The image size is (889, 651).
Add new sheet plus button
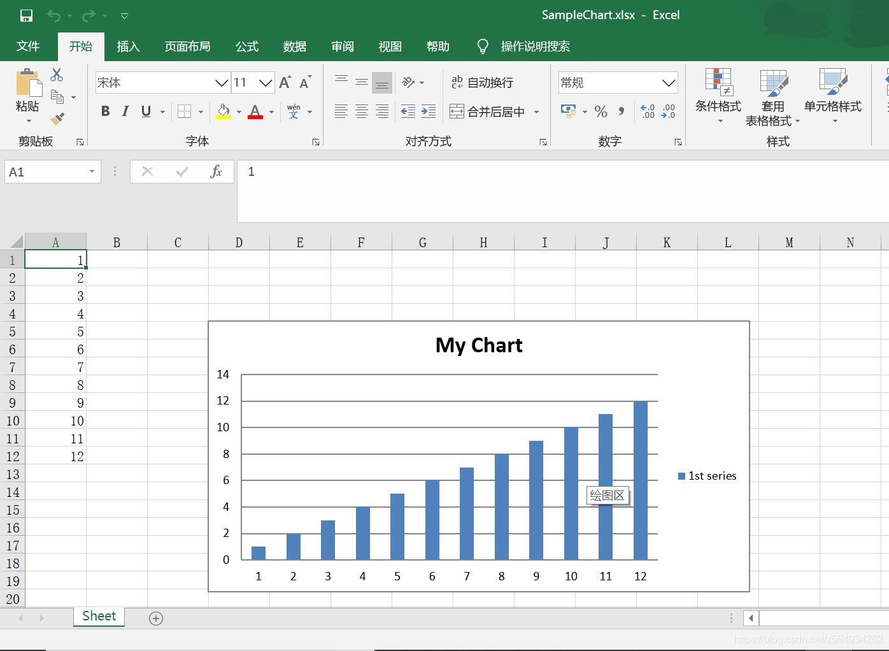coord(156,618)
